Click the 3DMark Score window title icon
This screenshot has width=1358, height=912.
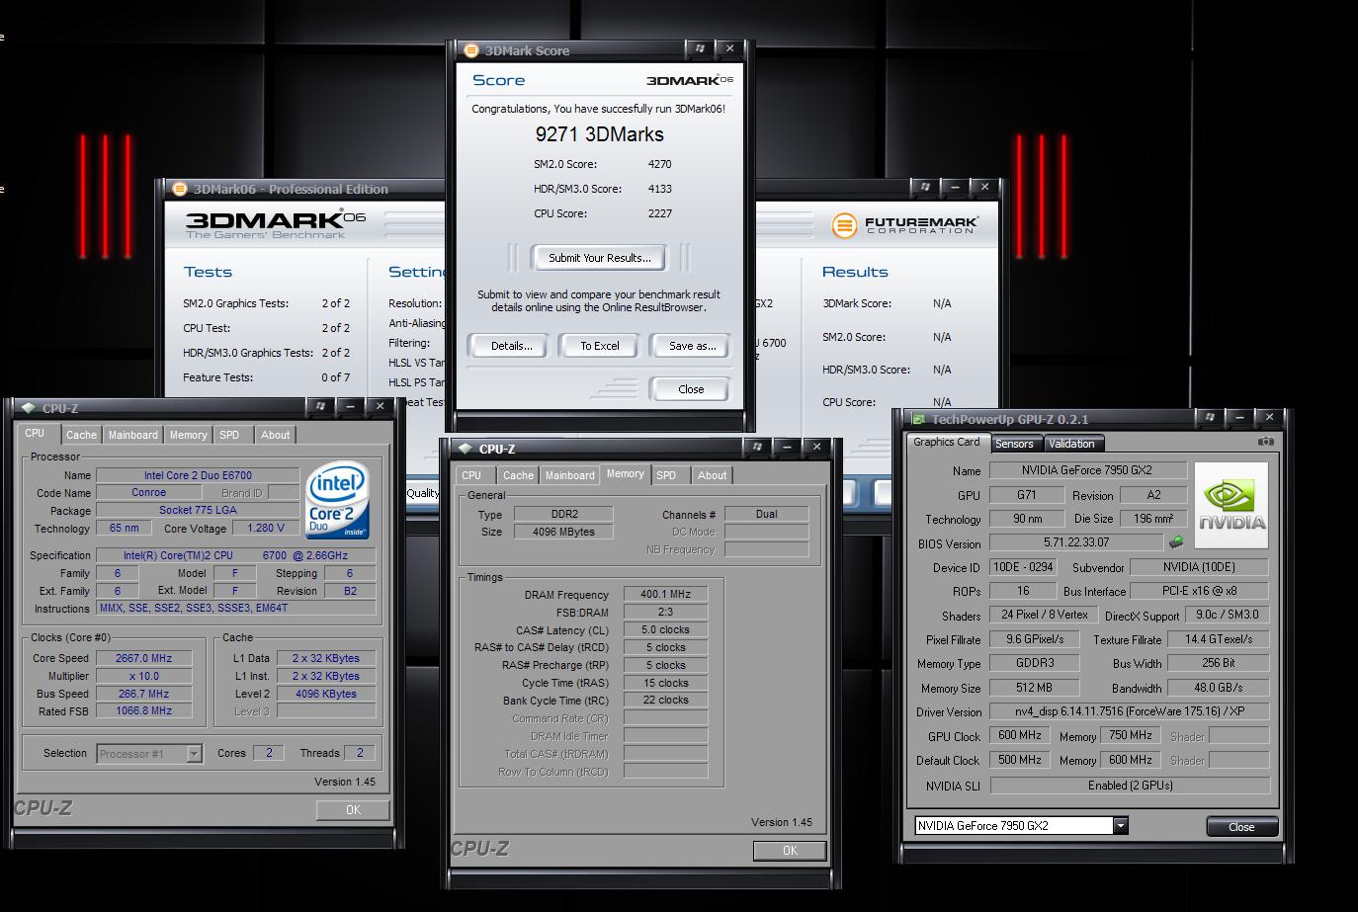[x=470, y=50]
